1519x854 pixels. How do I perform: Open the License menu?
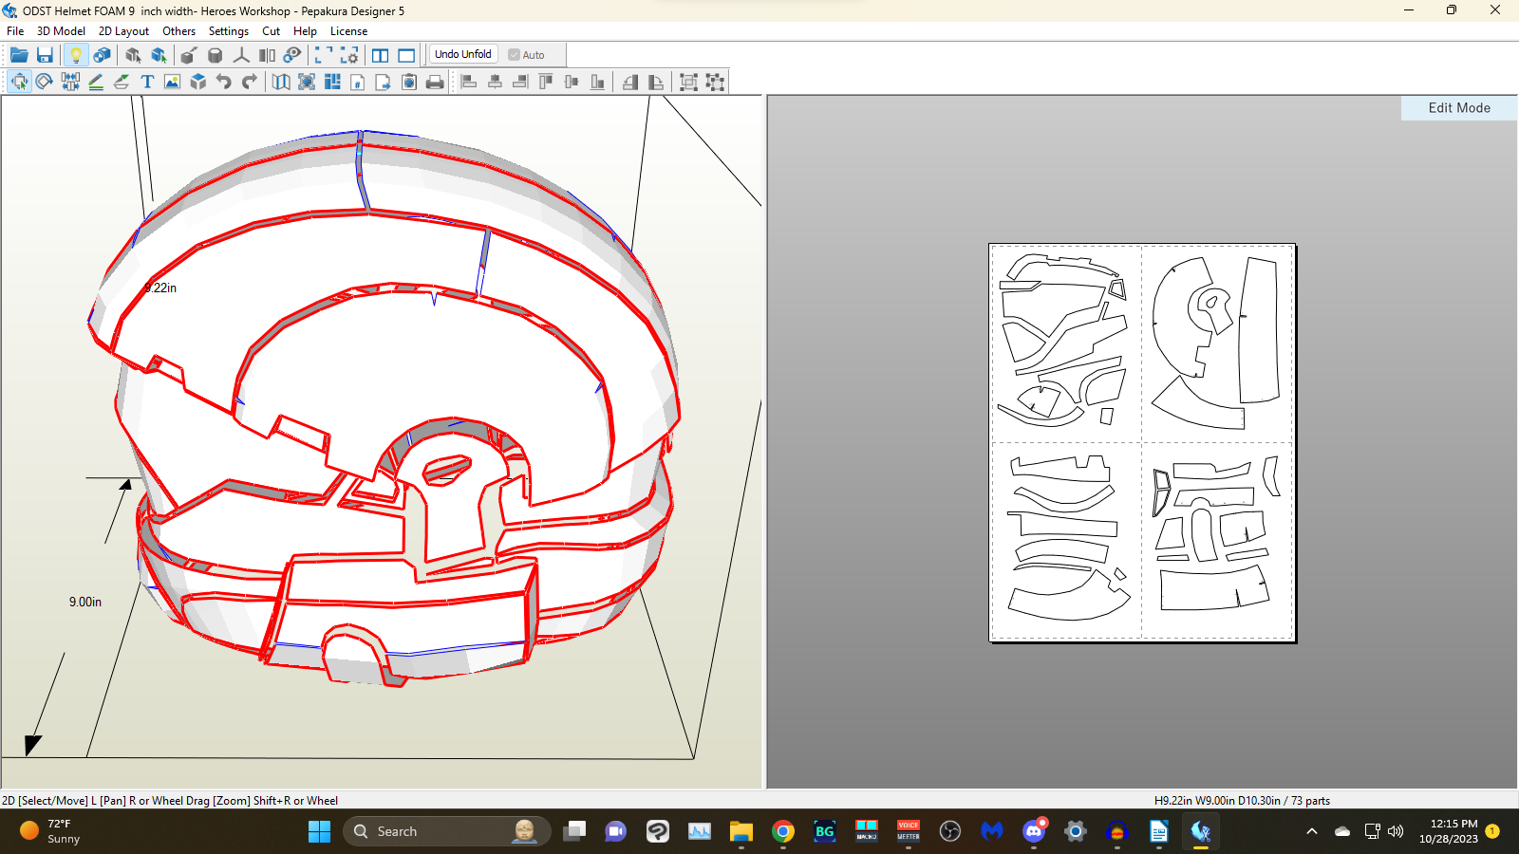click(x=348, y=31)
